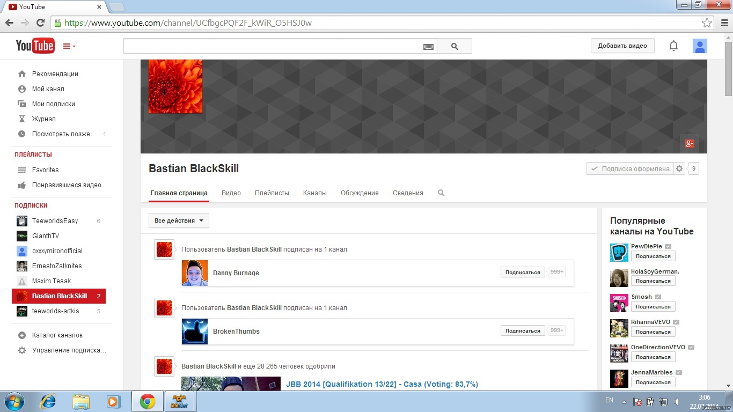Open Журнал history in sidebar
733x412 pixels.
pyautogui.click(x=43, y=119)
